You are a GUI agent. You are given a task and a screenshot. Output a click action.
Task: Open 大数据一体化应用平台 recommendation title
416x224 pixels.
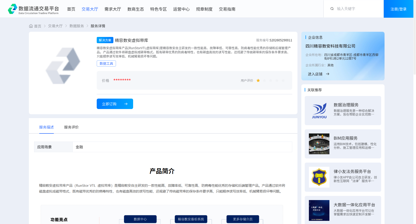tap(354, 205)
